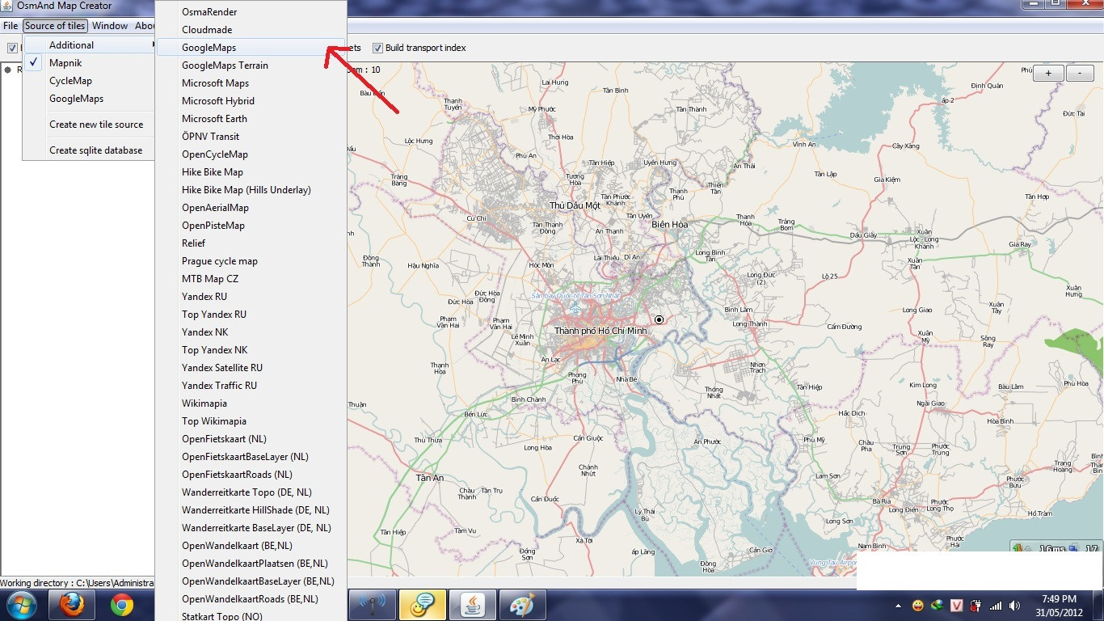Click the battery power tray icon
Viewport: 1104px width, 621px height.
pos(976,605)
